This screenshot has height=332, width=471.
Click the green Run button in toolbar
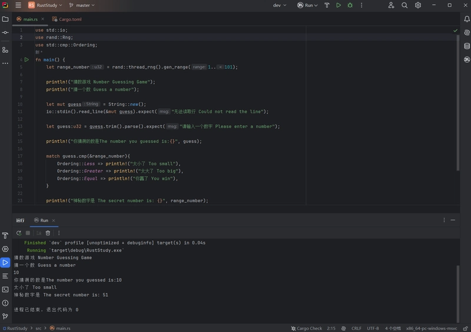pos(339,5)
